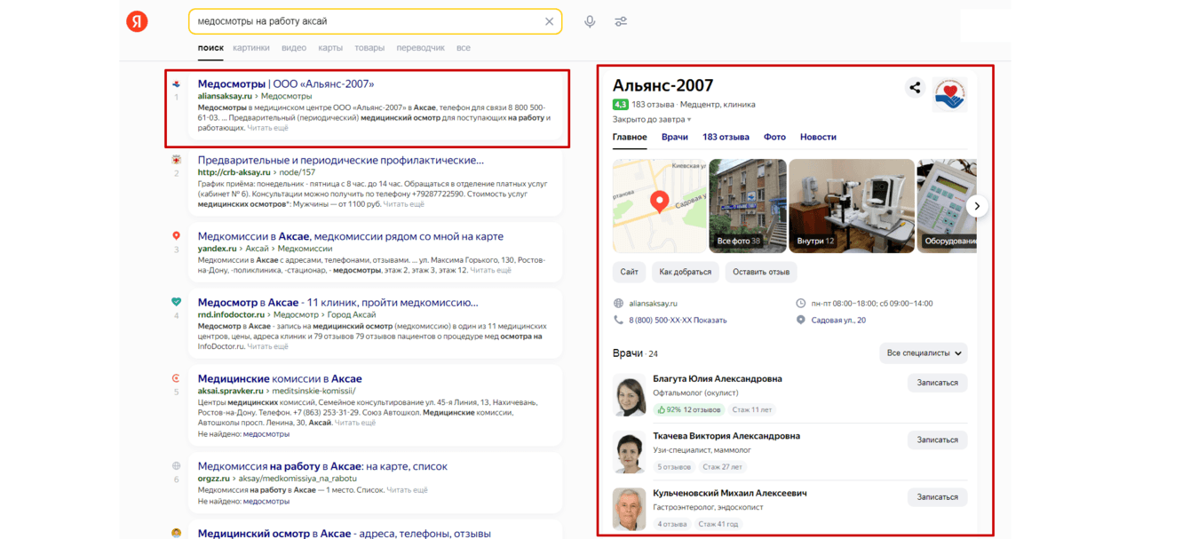Image resolution: width=1190 pixels, height=539 pixels.
Task: Click 'Читать ещё' in crb-aksay result
Action: point(404,204)
